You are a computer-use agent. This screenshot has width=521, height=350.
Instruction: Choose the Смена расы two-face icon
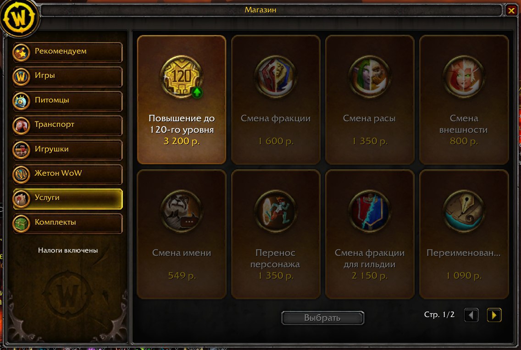pyautogui.click(x=370, y=77)
